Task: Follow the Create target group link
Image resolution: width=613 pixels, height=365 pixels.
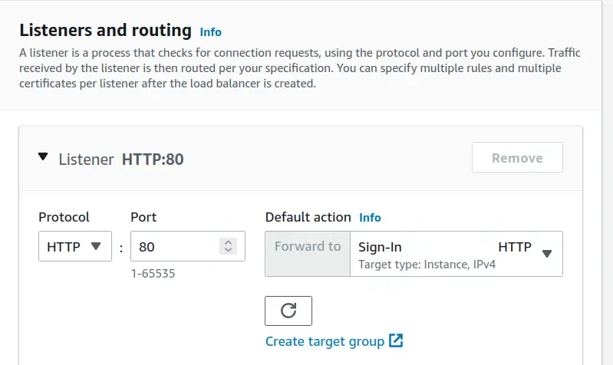Action: [x=325, y=341]
